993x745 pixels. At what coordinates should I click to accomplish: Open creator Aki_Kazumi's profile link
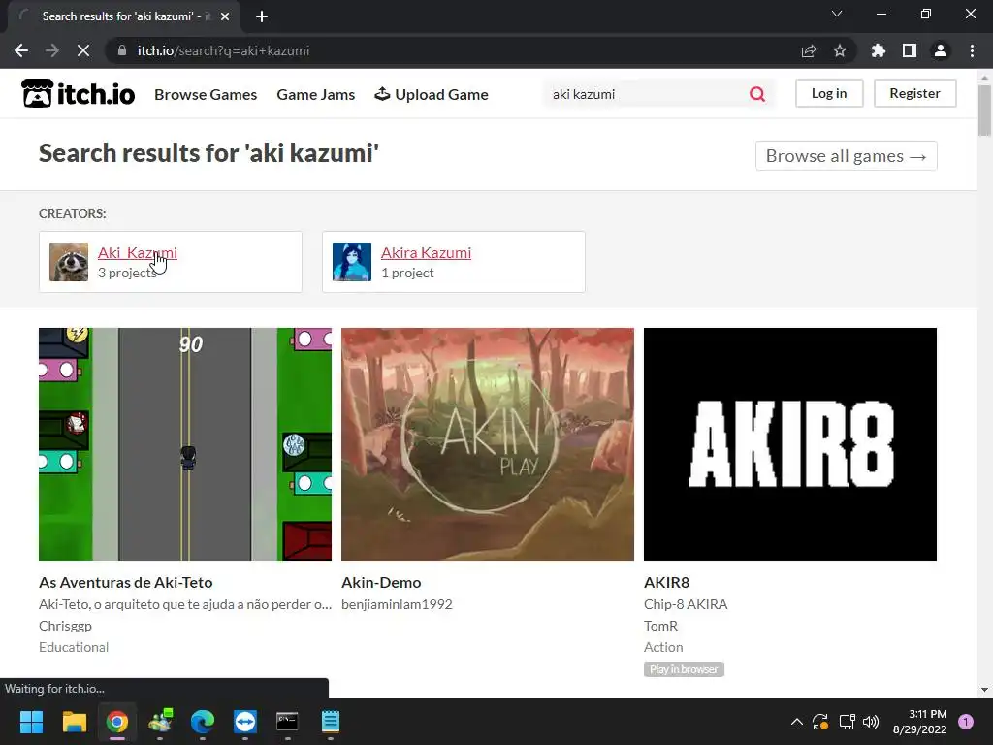pyautogui.click(x=138, y=252)
